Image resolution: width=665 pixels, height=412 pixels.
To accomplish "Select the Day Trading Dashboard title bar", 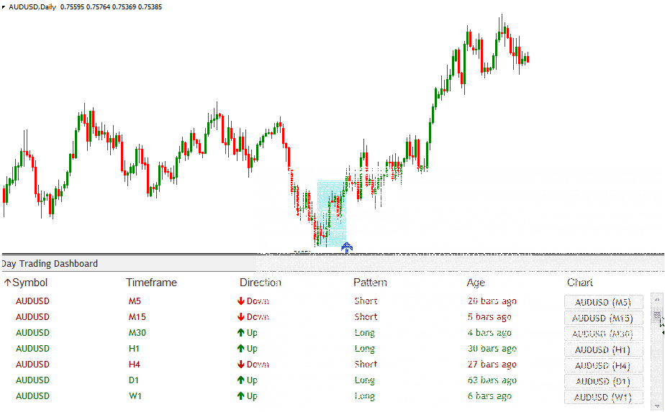I will coord(50,264).
